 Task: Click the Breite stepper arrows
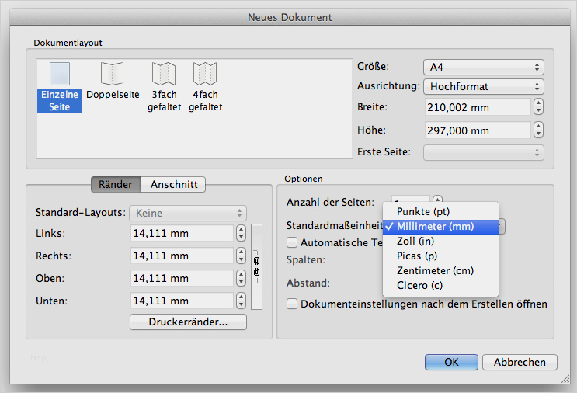point(538,107)
